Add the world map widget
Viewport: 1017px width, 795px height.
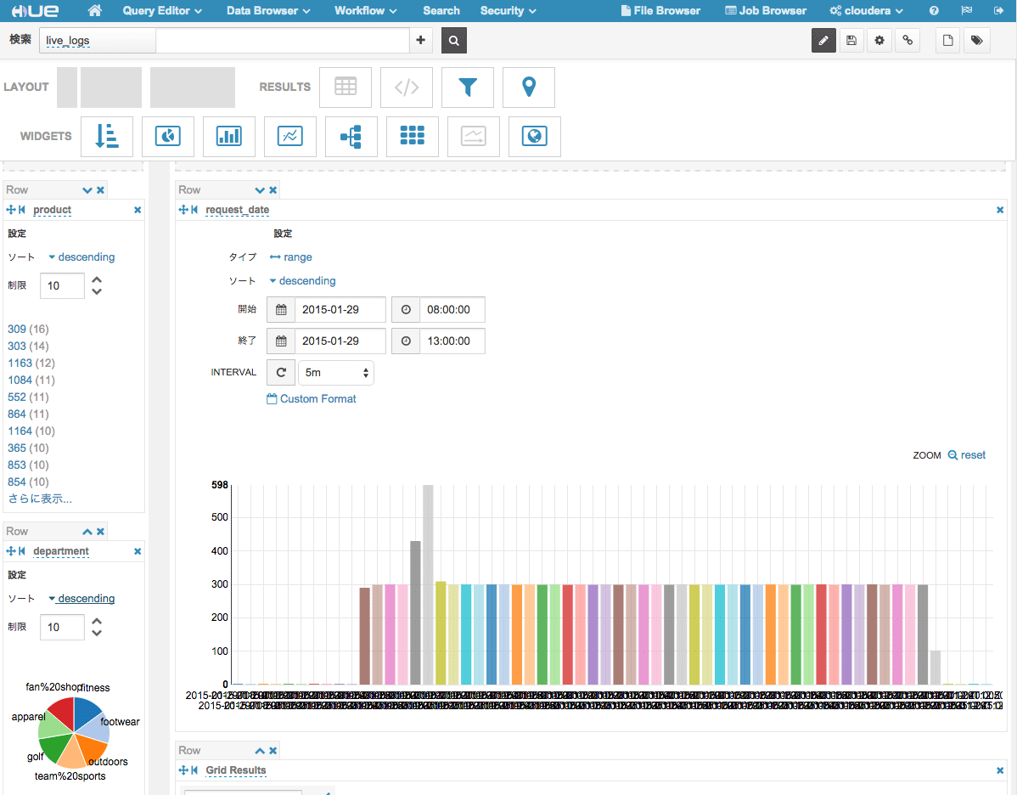tap(535, 136)
